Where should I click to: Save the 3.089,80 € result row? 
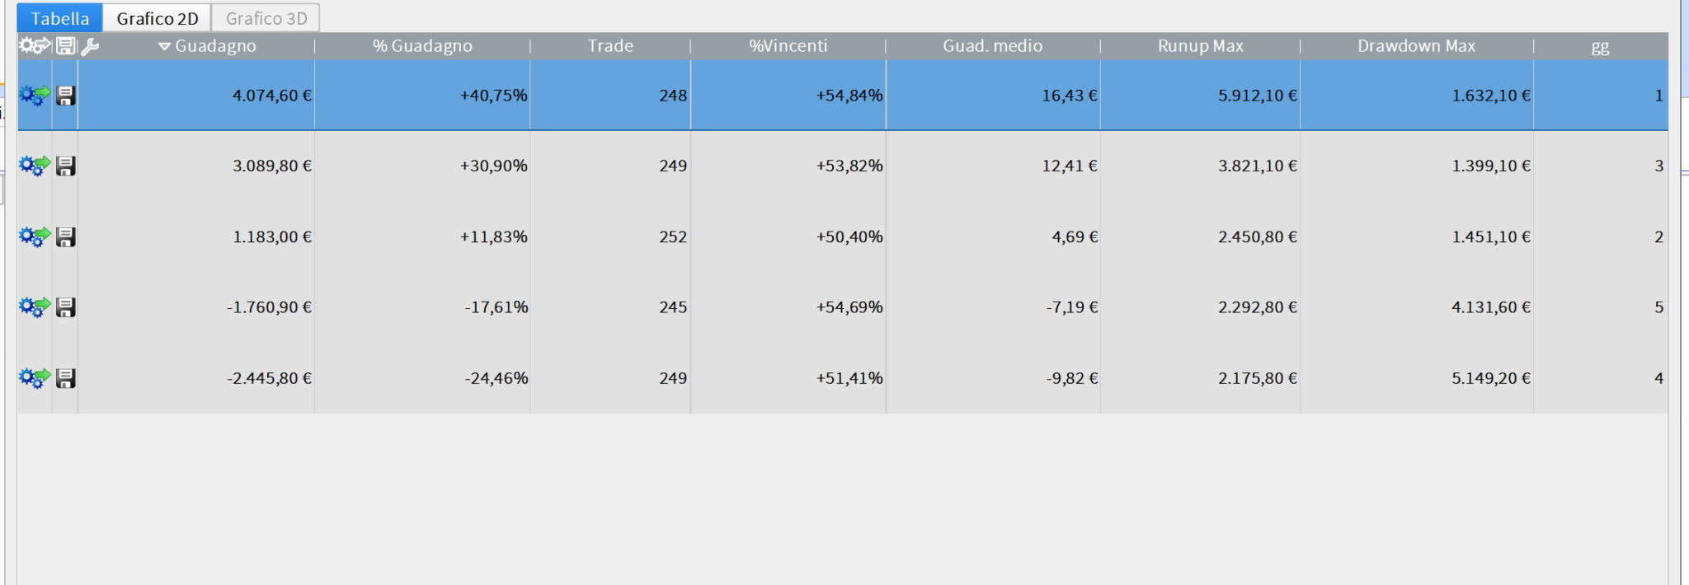[x=66, y=166]
